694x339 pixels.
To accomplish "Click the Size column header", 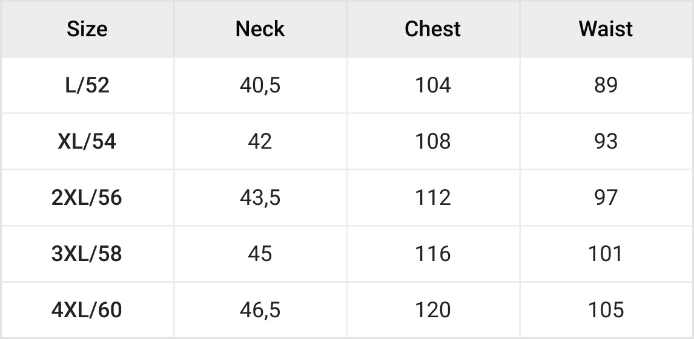I will 87,29.
